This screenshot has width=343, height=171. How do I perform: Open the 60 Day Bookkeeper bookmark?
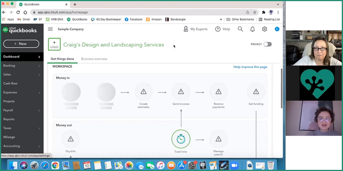tap(106, 19)
